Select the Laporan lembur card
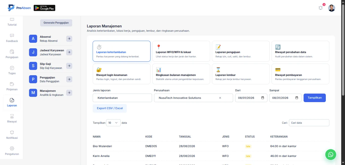This screenshot has height=165, width=345. coord(241,74)
